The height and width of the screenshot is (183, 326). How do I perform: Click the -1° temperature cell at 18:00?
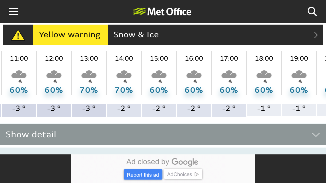(264, 110)
